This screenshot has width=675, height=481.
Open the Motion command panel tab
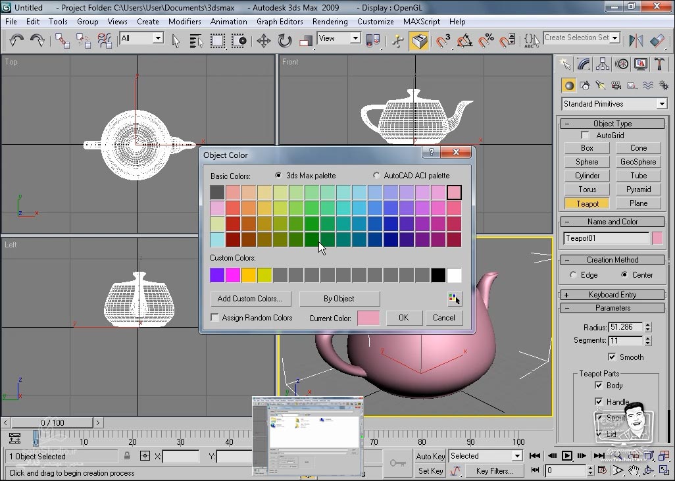coord(622,64)
